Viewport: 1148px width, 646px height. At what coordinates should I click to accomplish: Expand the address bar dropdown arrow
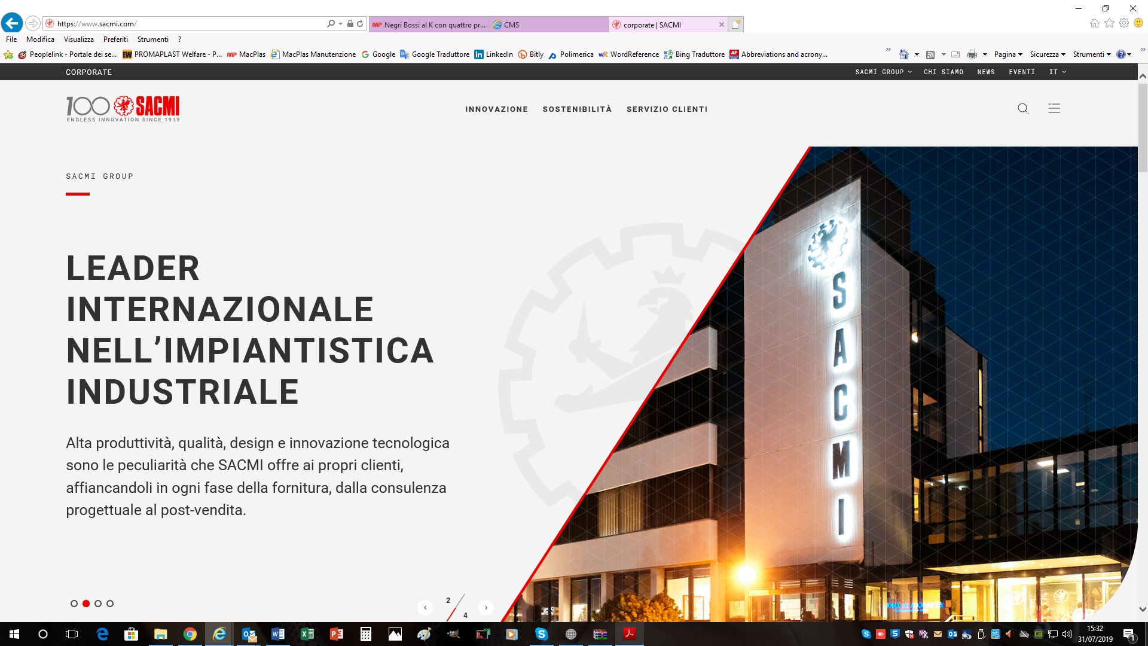(x=341, y=23)
